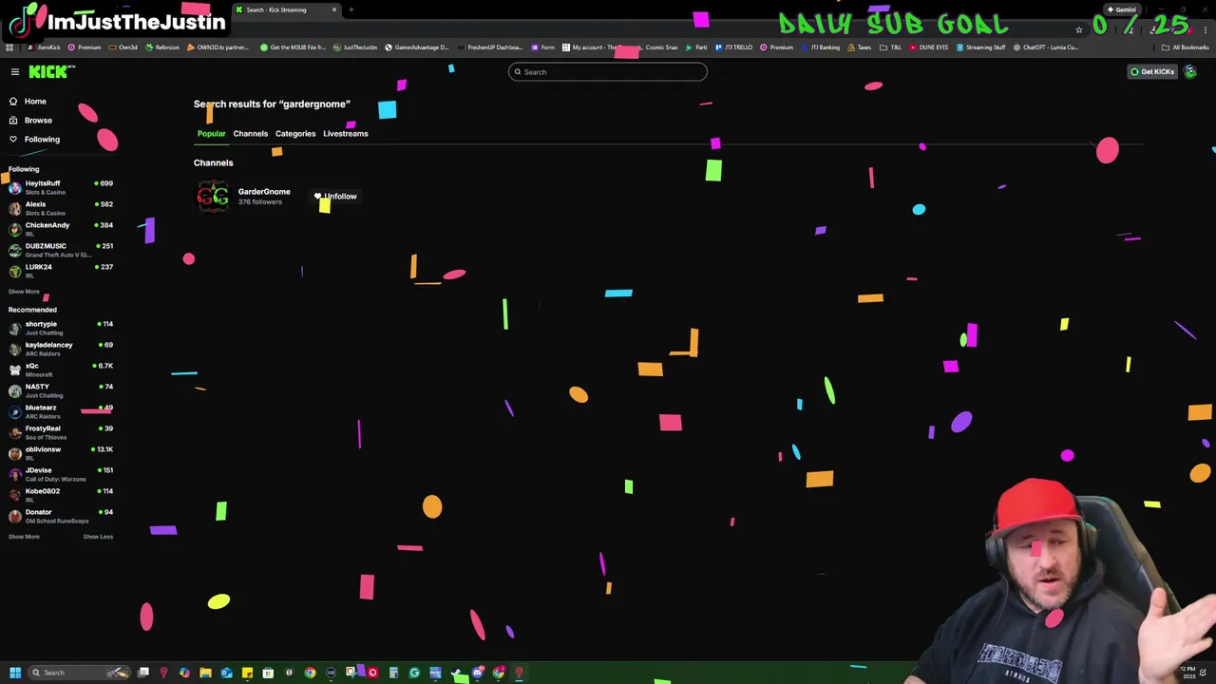Screen dimensions: 1216x684
Task: Open JustTheJustin bookmark
Action: tap(354, 47)
